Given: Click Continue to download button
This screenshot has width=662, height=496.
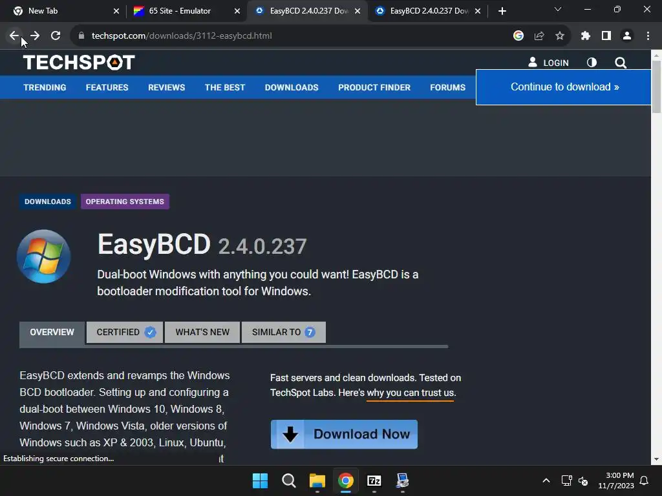Looking at the screenshot, I should tap(564, 87).
